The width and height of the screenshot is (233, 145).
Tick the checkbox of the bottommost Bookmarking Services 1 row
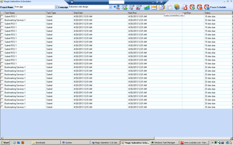2,107
